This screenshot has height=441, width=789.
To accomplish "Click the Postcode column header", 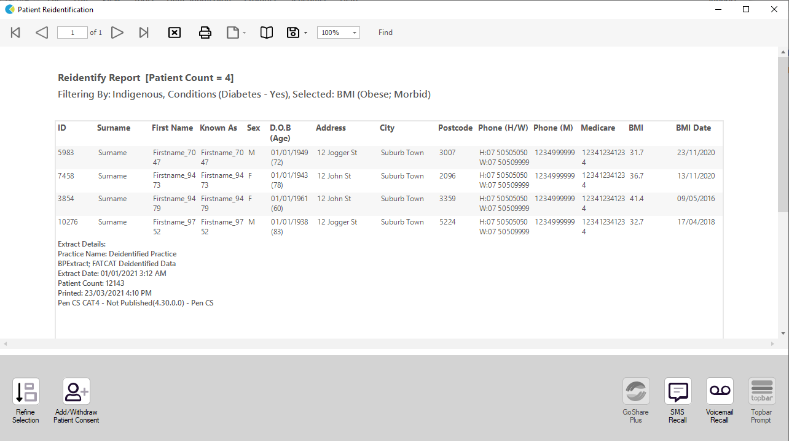I will pyautogui.click(x=455, y=128).
